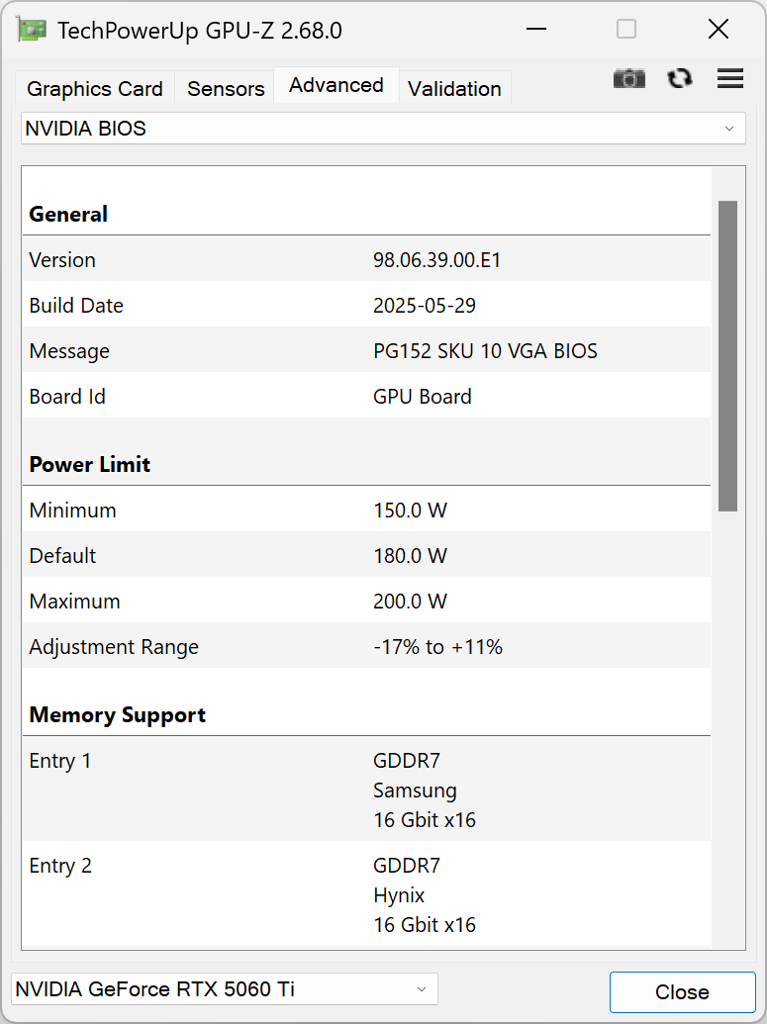This screenshot has height=1024, width=767.
Task: Click the vertical scrollbar thumb
Action: coord(727,356)
